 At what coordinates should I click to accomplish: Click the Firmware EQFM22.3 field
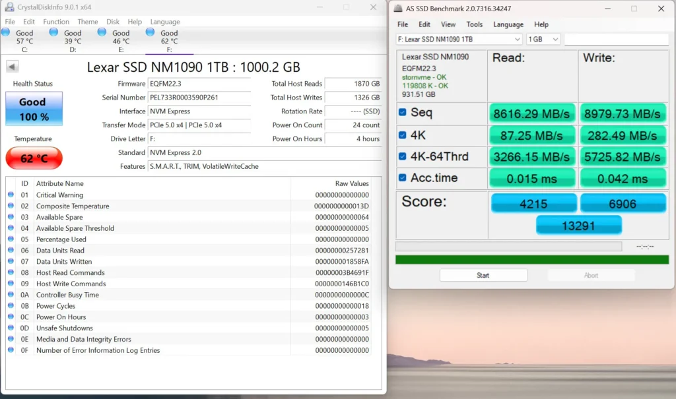click(x=199, y=84)
